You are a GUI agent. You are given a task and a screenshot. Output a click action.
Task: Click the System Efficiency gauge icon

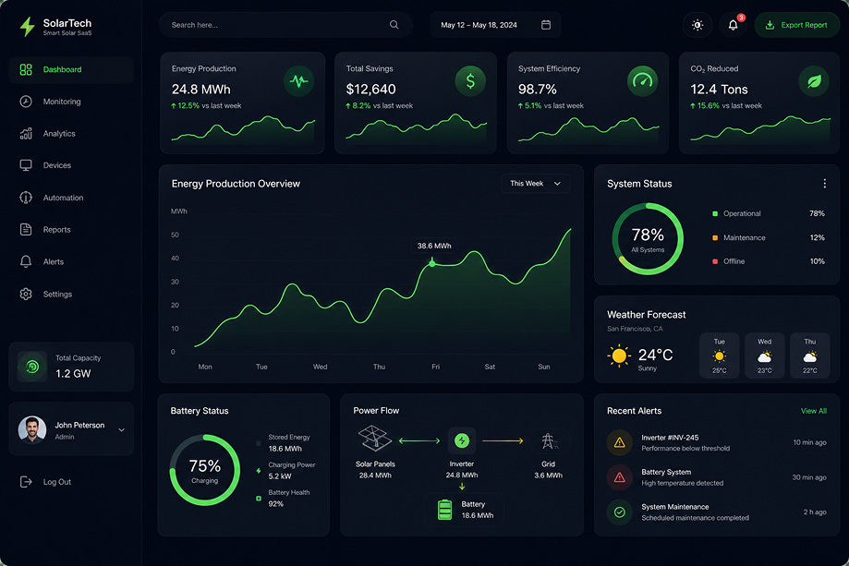(x=643, y=81)
